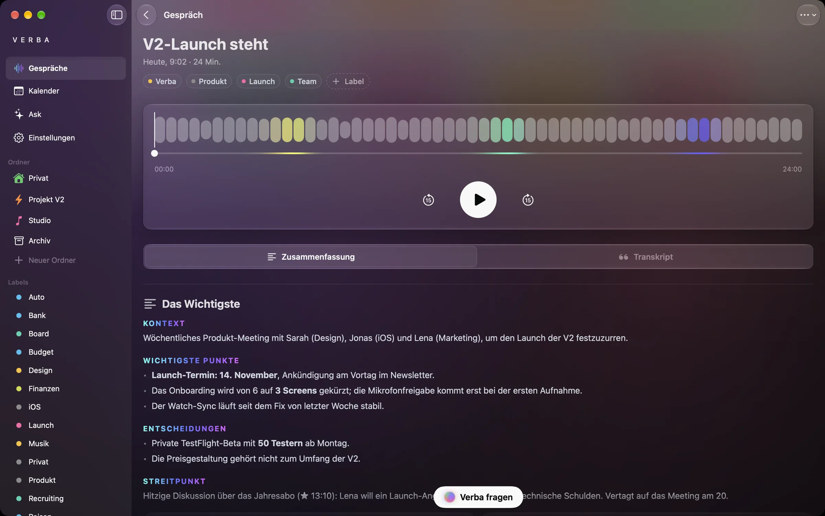The width and height of the screenshot is (825, 516).
Task: Jump to green highlighted waveform segment
Action: tap(507, 130)
